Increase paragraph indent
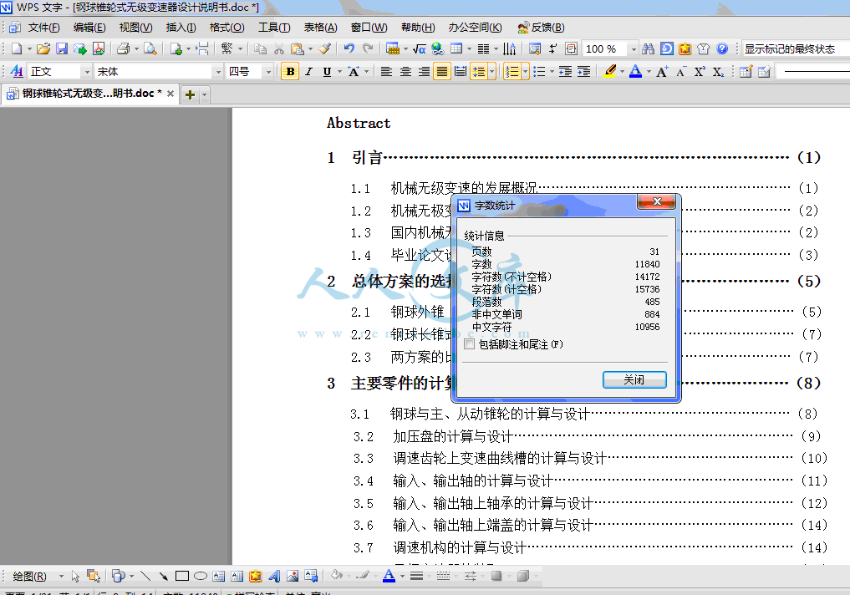850x595 pixels. pos(584,72)
